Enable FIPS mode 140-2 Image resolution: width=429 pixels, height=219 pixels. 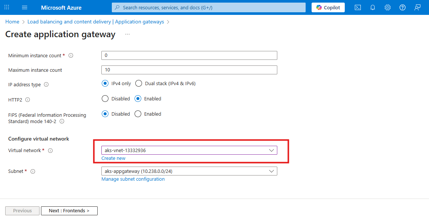pos(138,114)
